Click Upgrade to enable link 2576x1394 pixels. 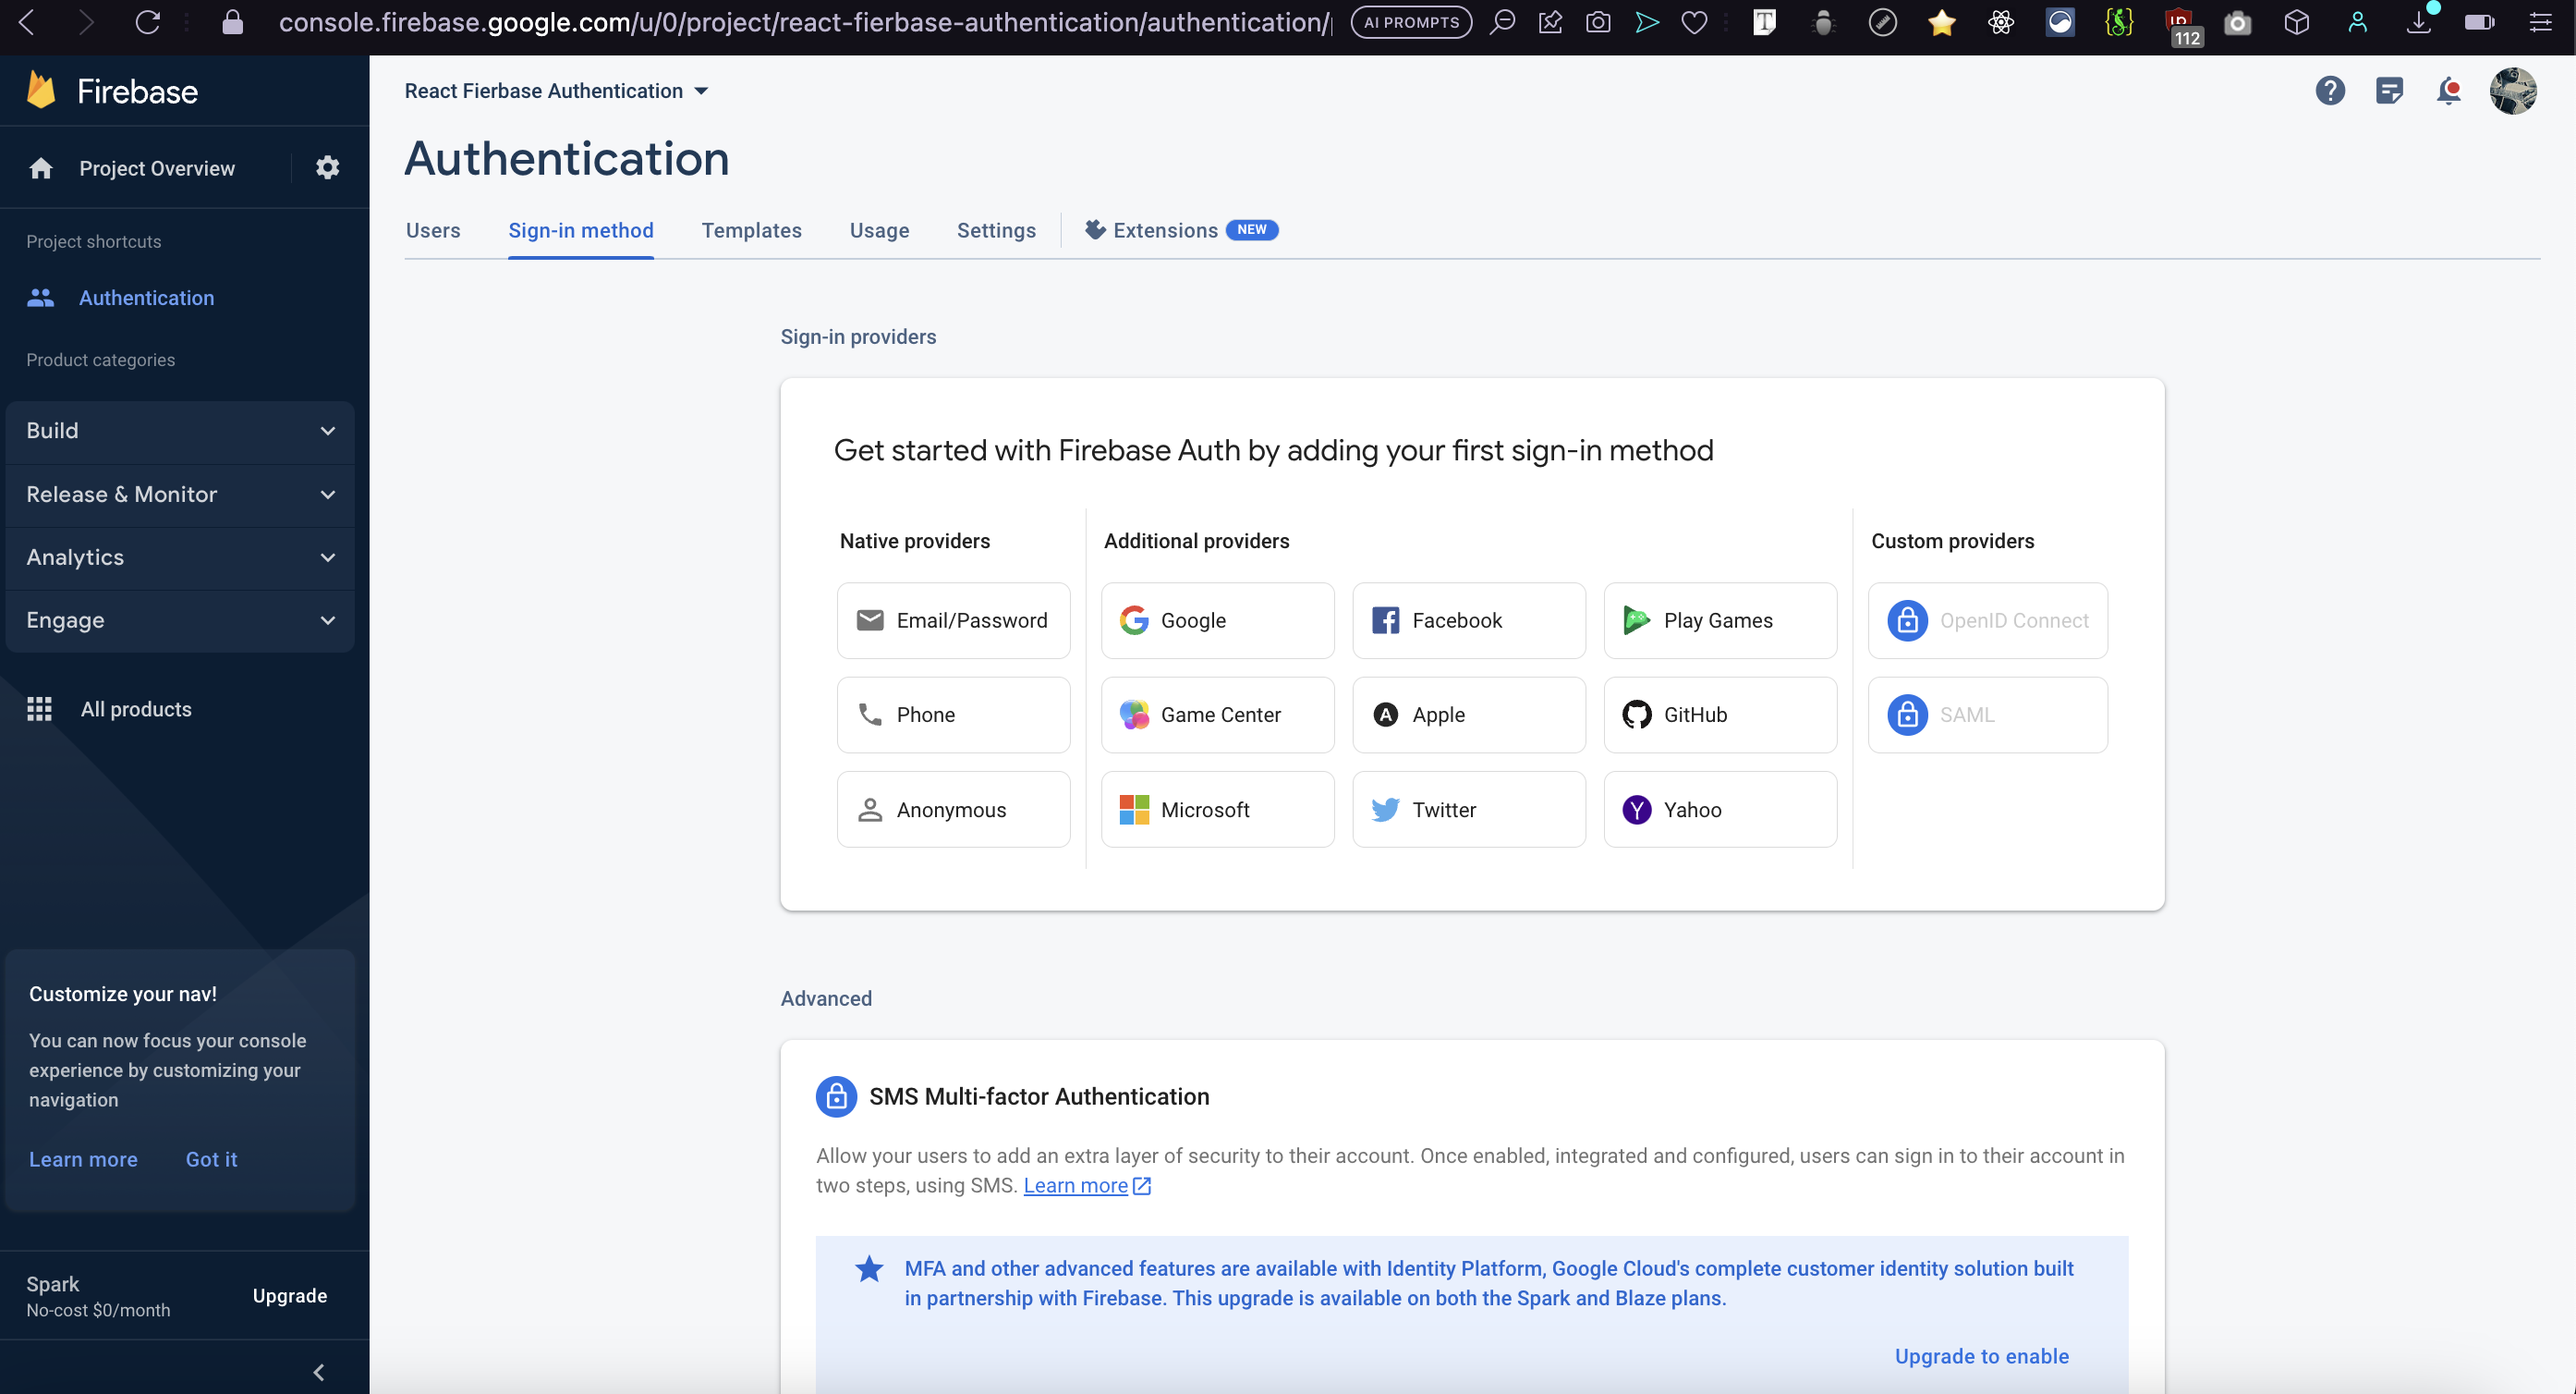click(x=1981, y=1356)
